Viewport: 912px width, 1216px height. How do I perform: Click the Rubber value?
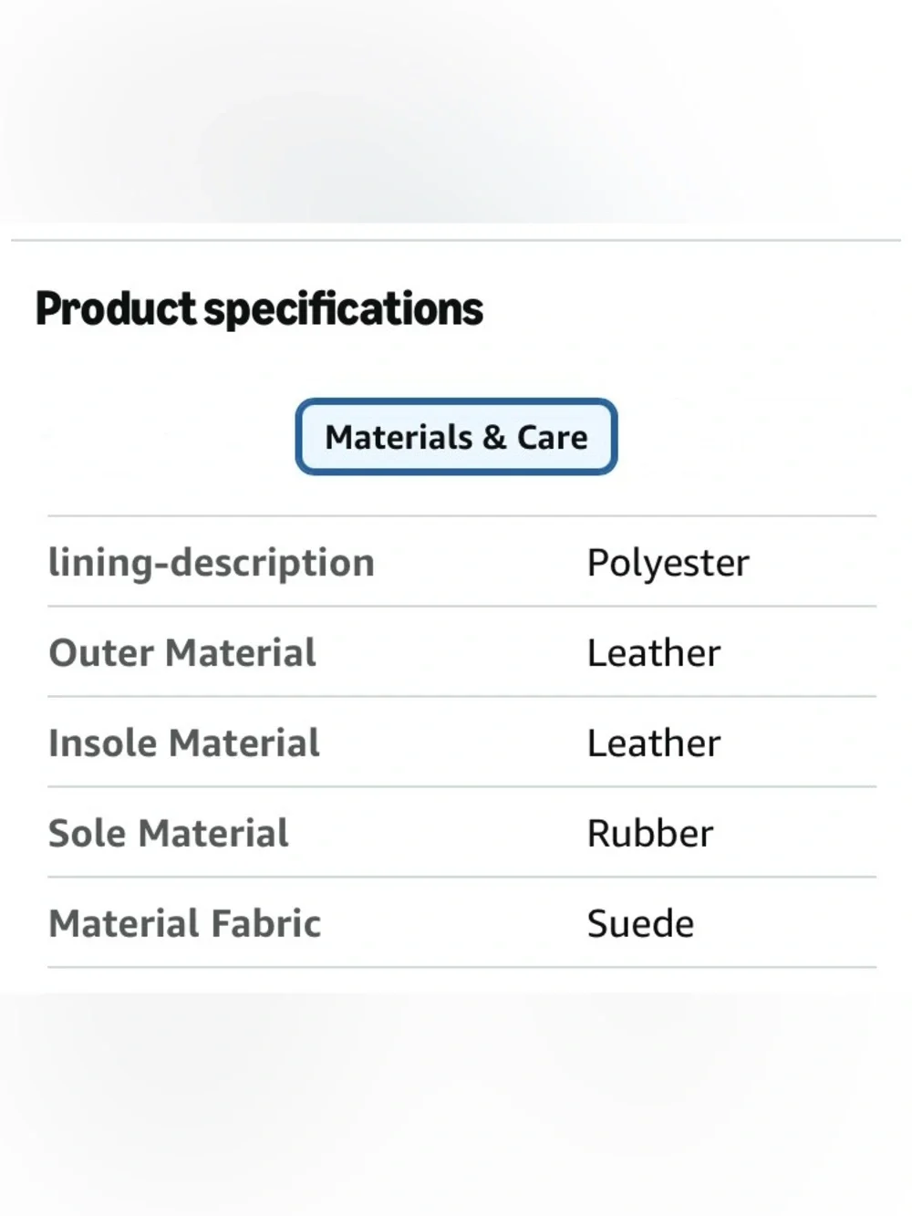(x=649, y=834)
